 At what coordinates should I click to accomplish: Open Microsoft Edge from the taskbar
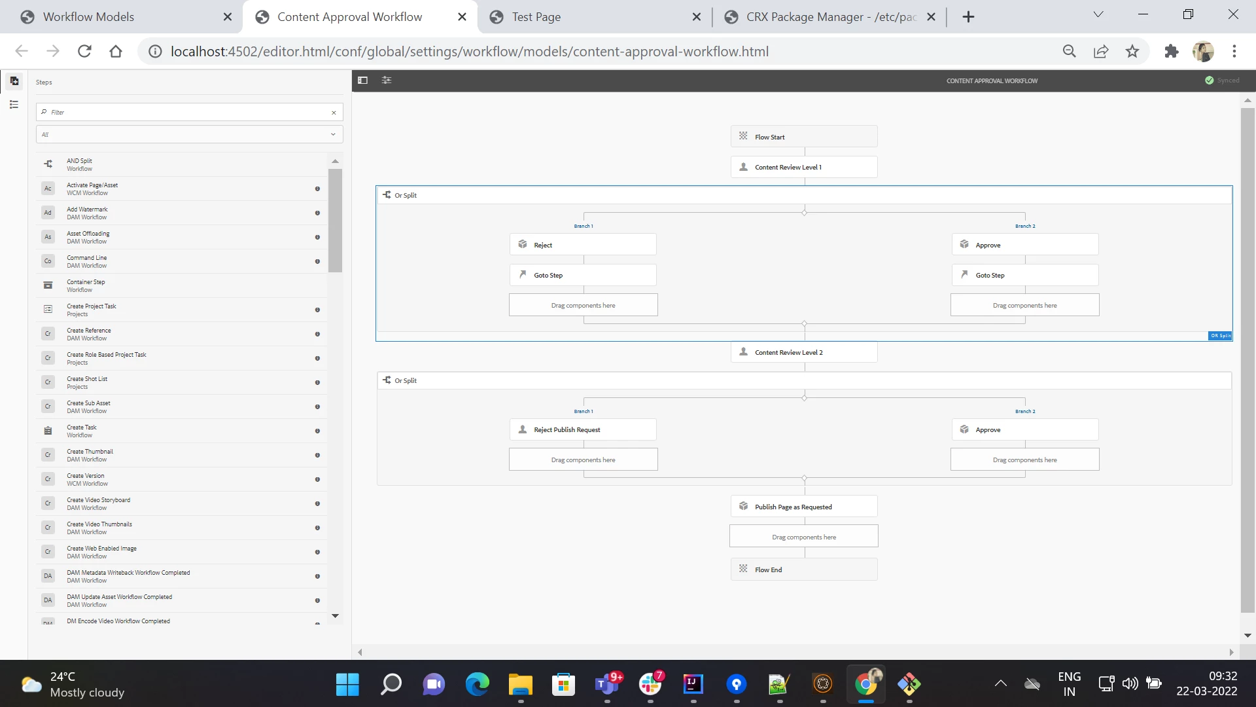(x=477, y=684)
